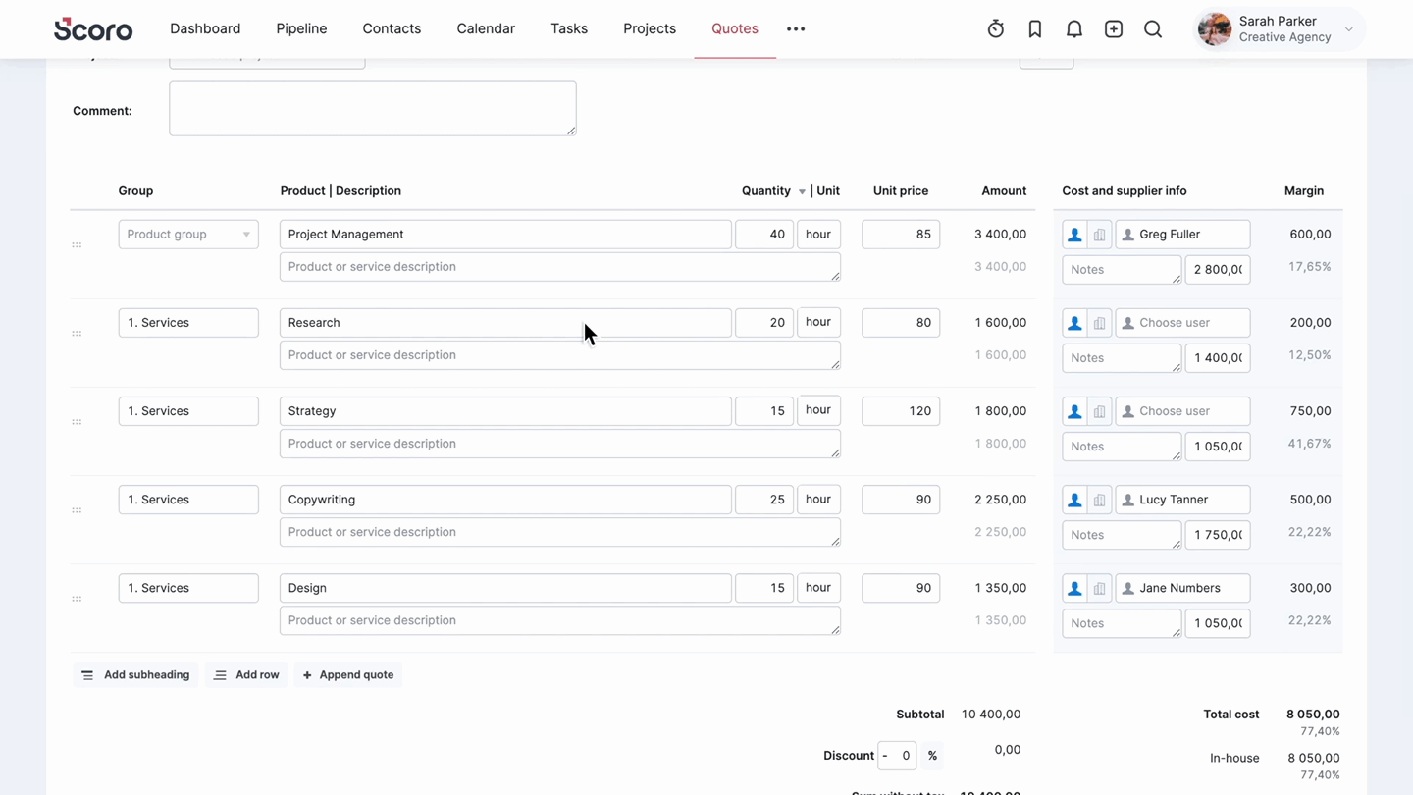Screen dimensions: 1413x795
Task: Open the Contacts section
Action: [392, 28]
